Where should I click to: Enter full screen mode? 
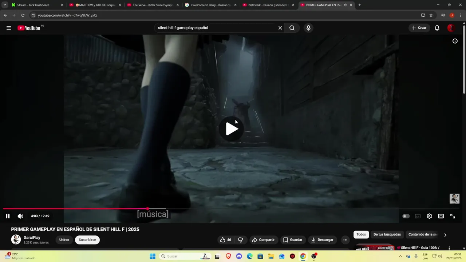pos(453,216)
